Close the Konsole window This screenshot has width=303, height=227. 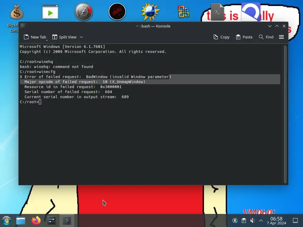284,26
